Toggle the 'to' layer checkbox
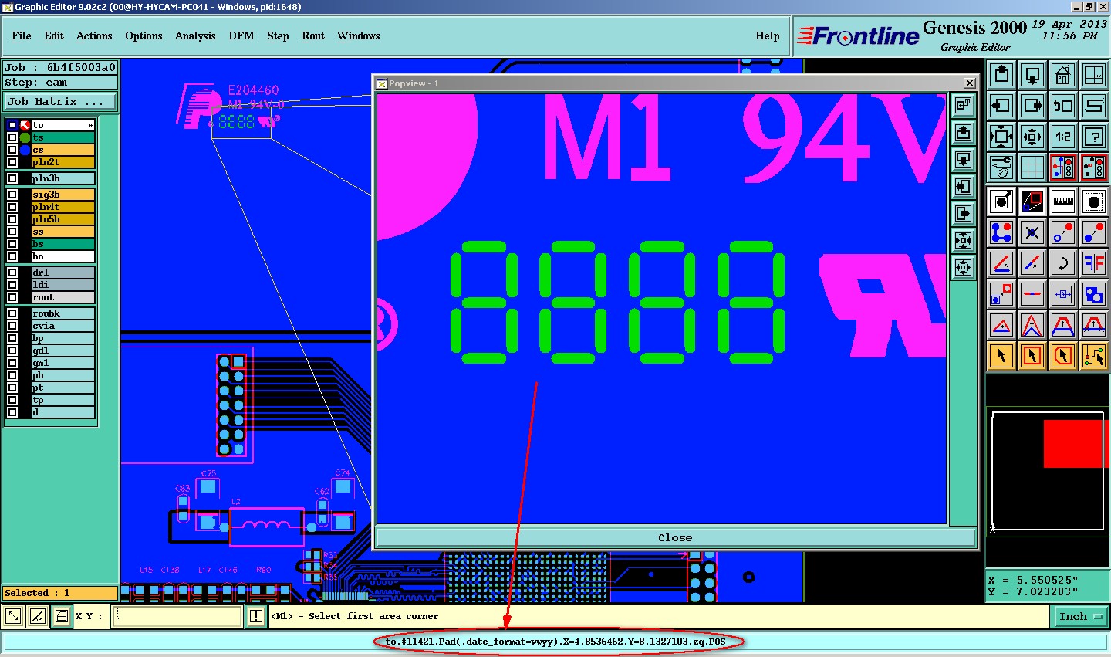The height and width of the screenshot is (657, 1111). pyautogui.click(x=12, y=125)
